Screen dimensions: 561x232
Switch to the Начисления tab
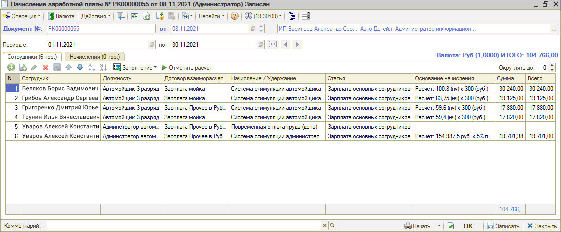tap(94, 57)
